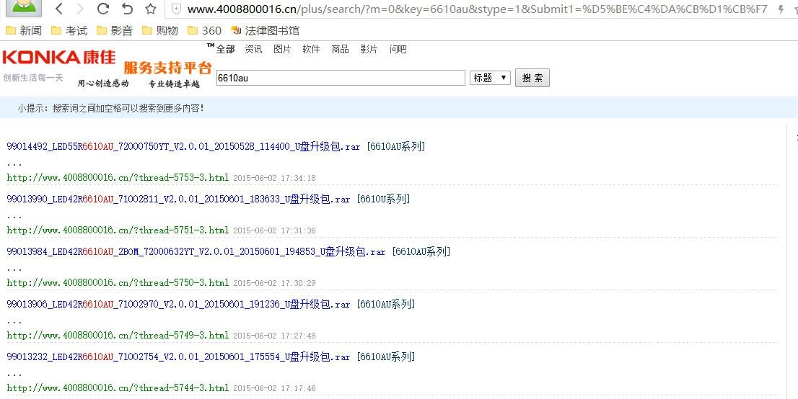Click the site security shield icon
This screenshot has width=798, height=399.
click(177, 9)
